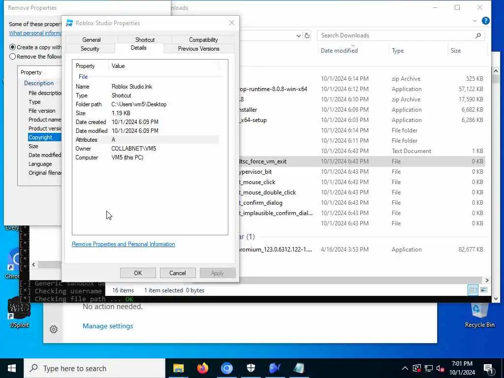
Task: Select the Details tab
Action: pyautogui.click(x=138, y=48)
